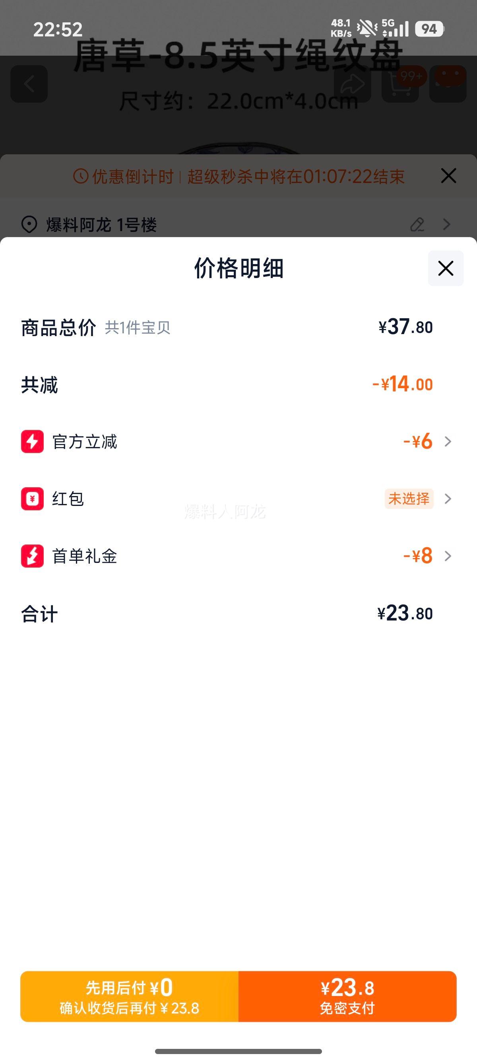Expand the 红包 selection chevron
The width and height of the screenshot is (477, 1062).
click(448, 499)
